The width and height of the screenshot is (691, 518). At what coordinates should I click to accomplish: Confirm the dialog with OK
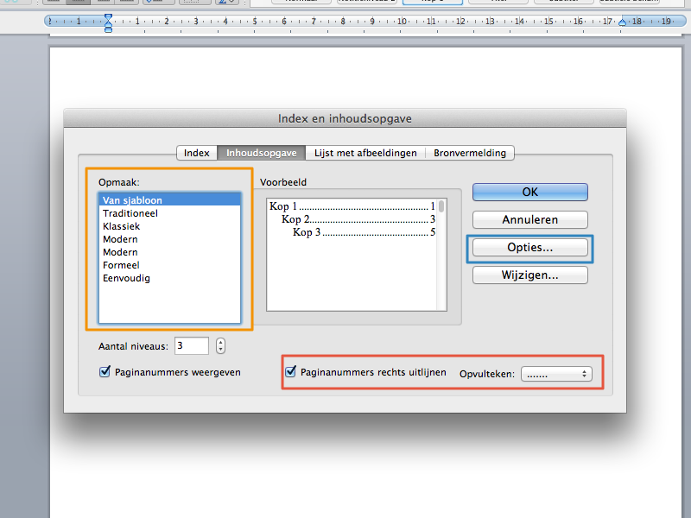click(530, 192)
